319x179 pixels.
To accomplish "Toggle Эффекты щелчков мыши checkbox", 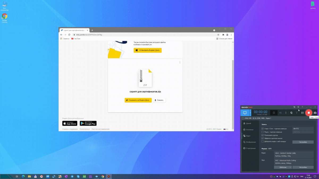I will click(x=263, y=138).
